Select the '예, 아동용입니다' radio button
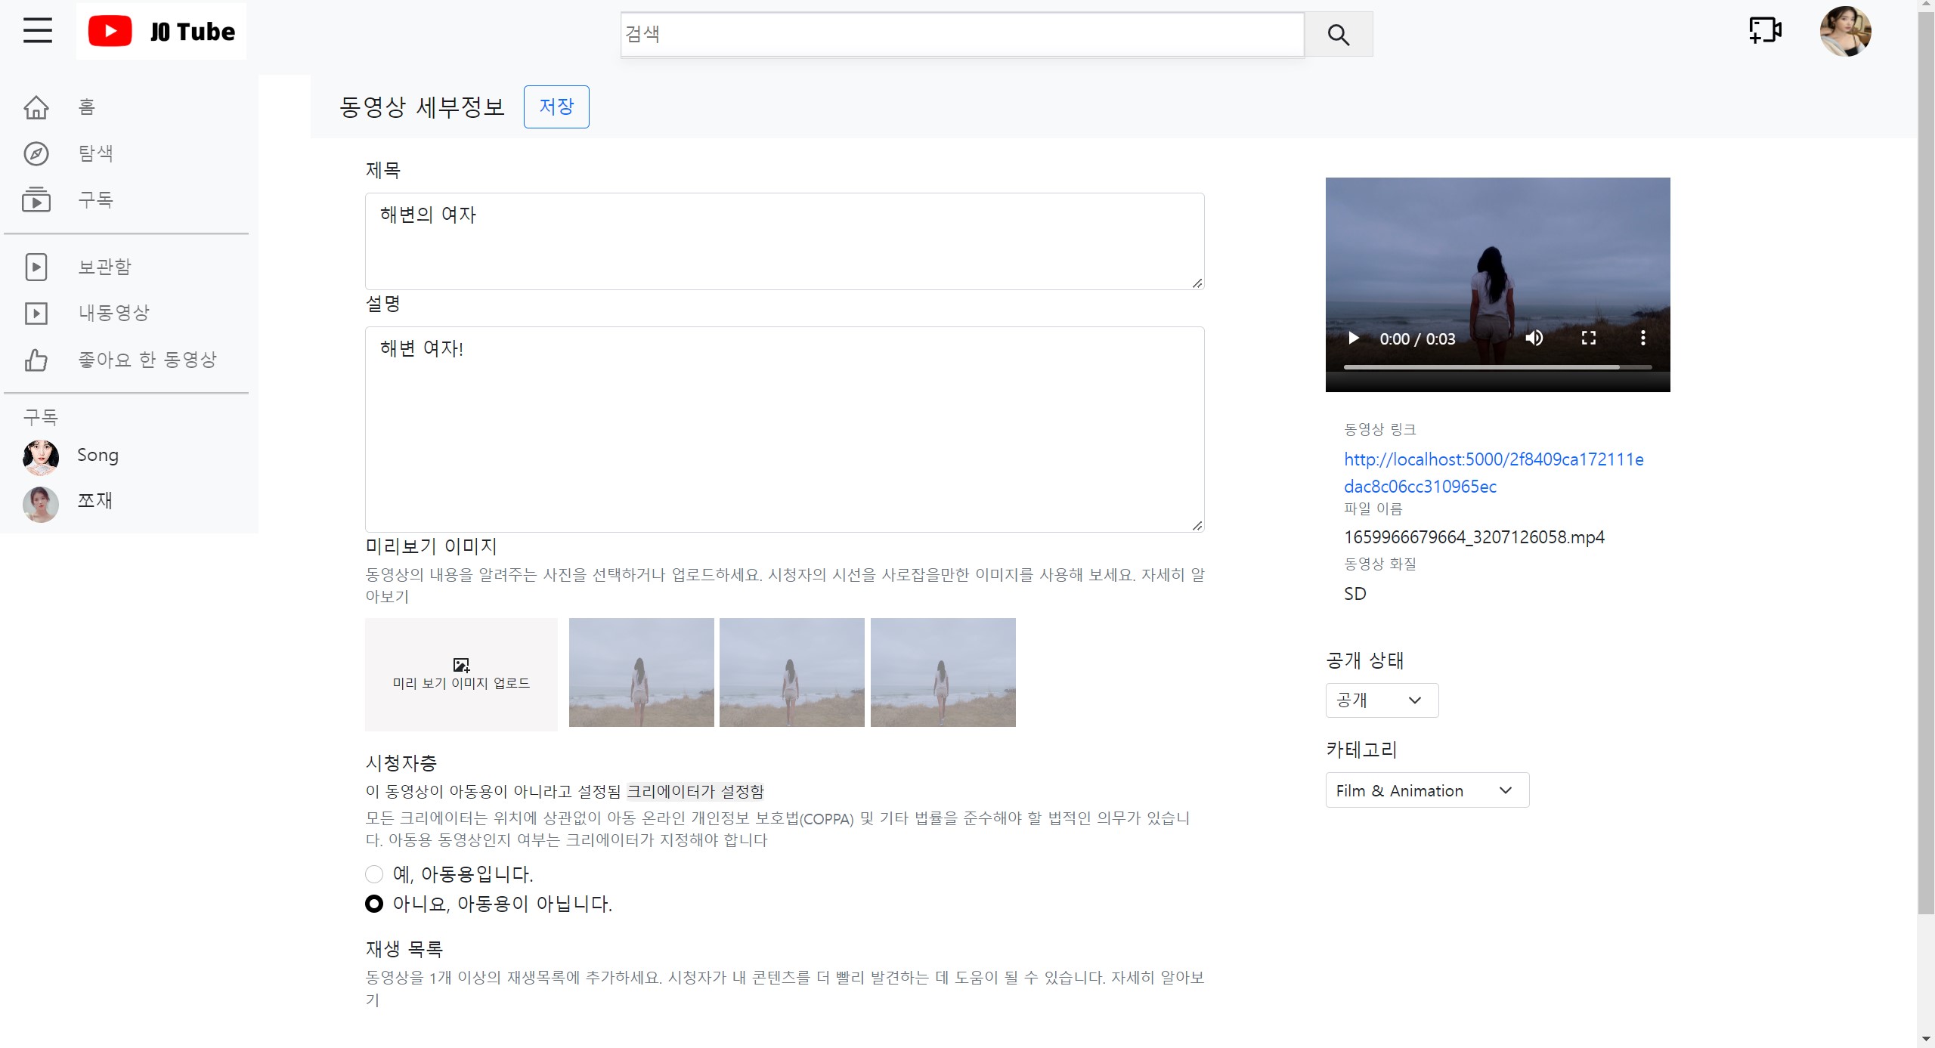The width and height of the screenshot is (1935, 1048). (374, 874)
